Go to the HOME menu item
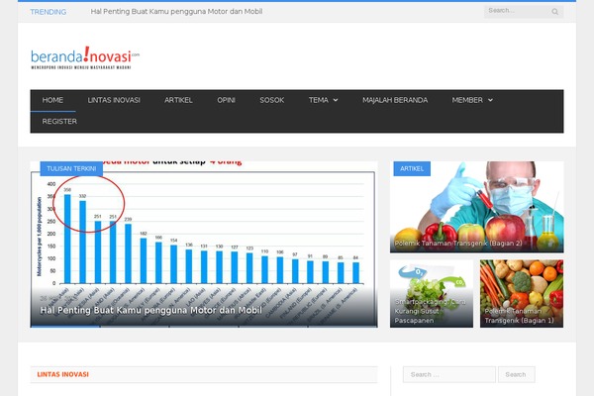This screenshot has height=396, width=594. click(52, 100)
